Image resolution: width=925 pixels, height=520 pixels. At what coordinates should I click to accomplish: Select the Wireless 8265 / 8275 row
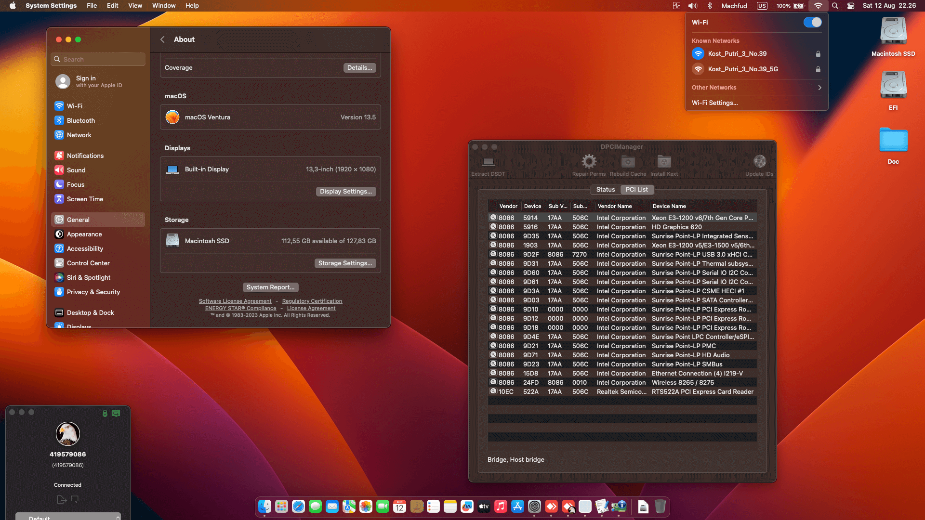[622, 383]
